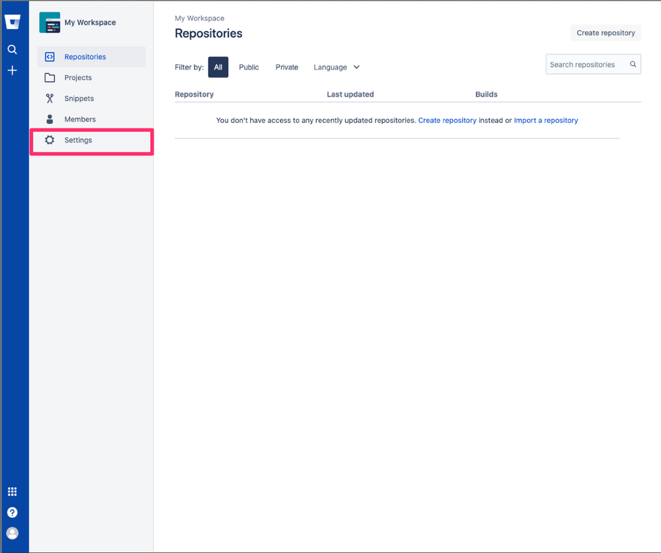The image size is (661, 553).
Task: Open the help question mark icon
Action: [12, 512]
